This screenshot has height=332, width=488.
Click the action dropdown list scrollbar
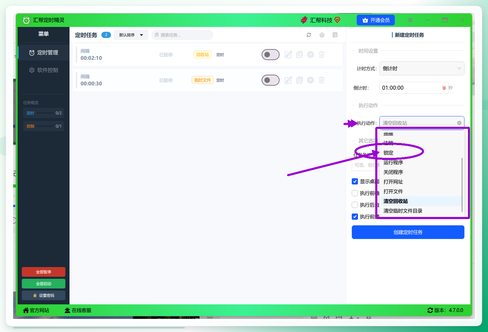click(x=462, y=185)
